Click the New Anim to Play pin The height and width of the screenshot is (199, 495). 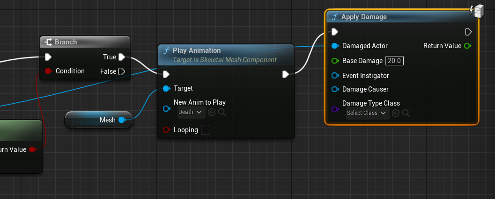click(x=167, y=109)
